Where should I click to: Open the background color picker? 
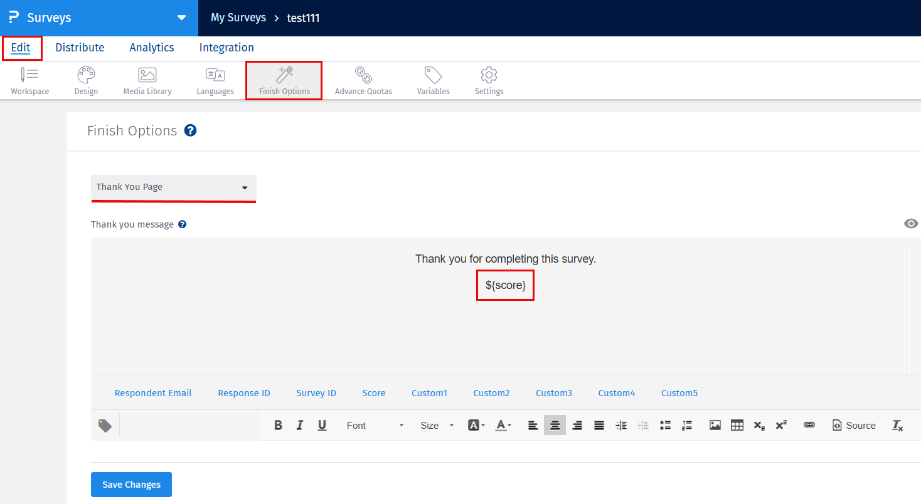tap(477, 425)
